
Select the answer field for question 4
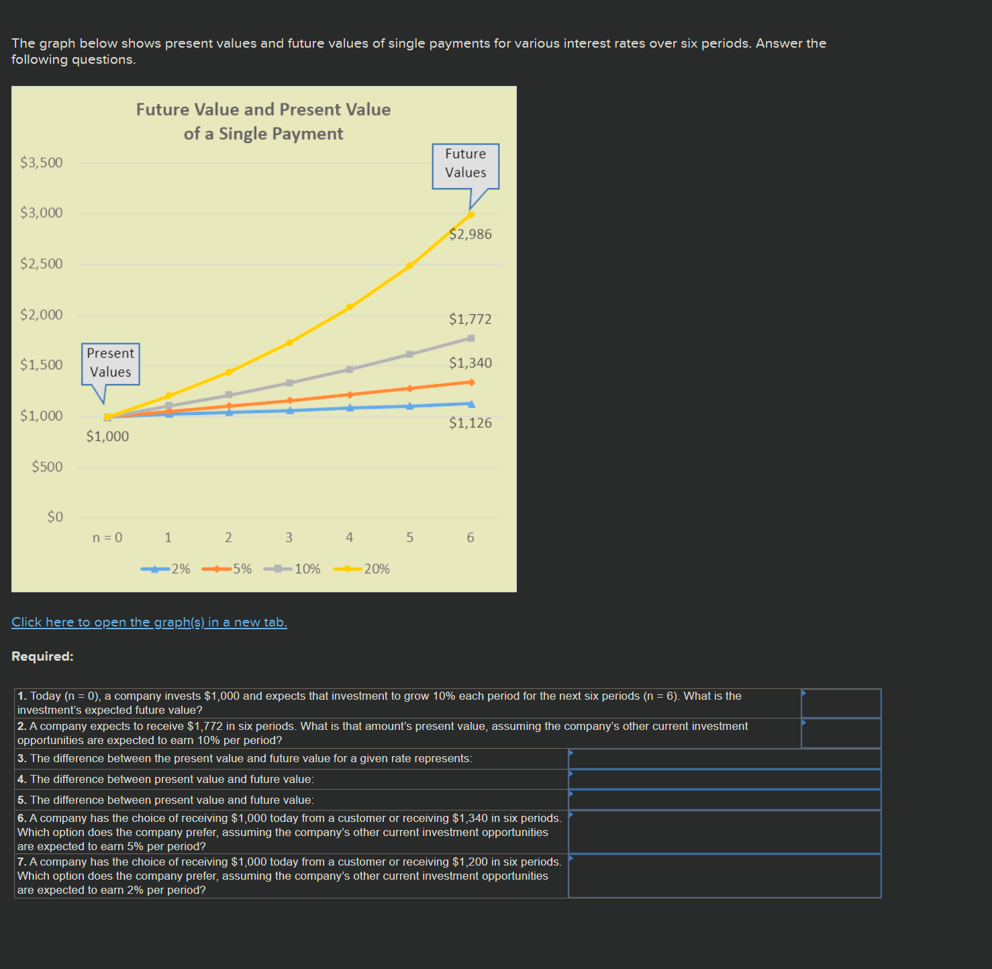724,779
